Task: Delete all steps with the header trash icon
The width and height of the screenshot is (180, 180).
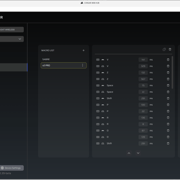Action: point(170,49)
